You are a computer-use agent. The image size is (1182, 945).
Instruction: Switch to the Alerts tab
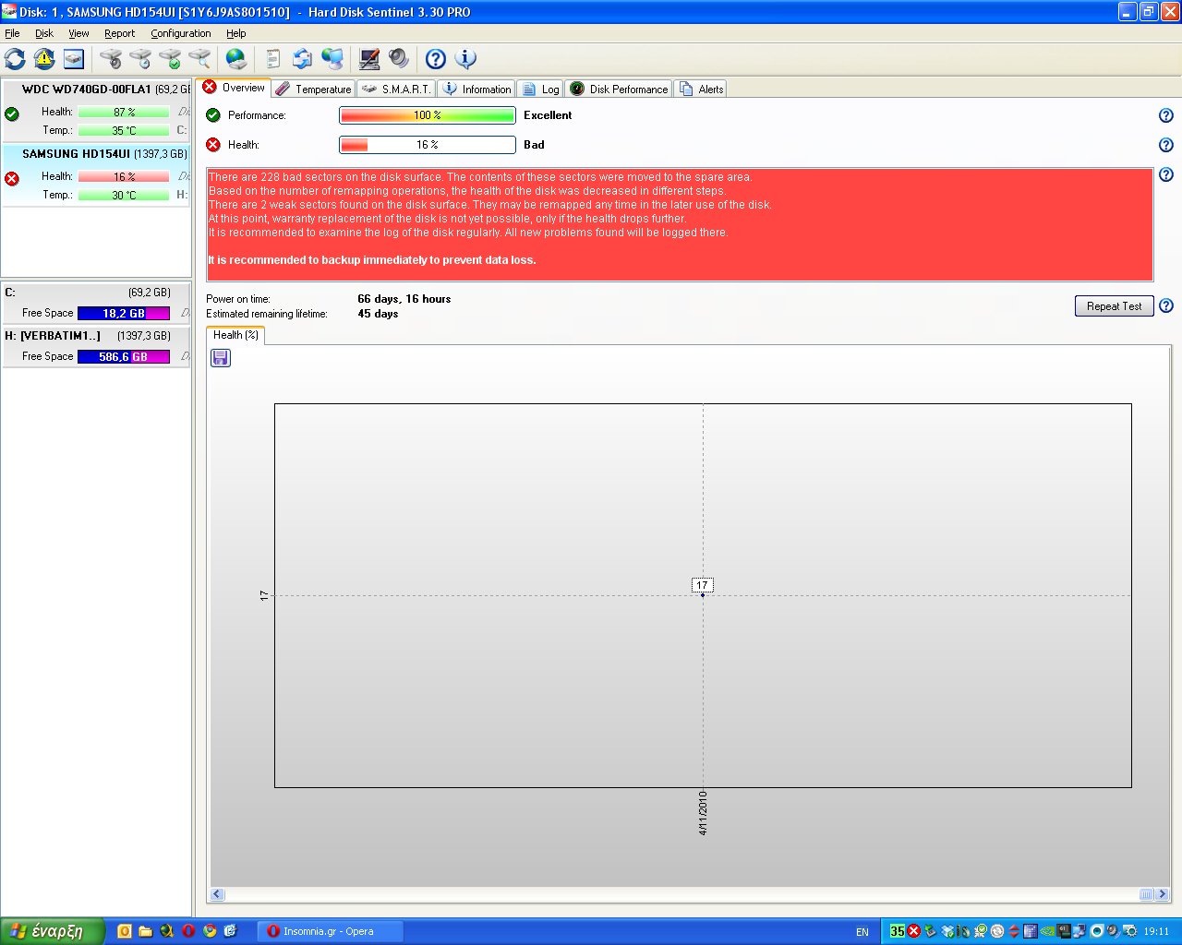(x=701, y=90)
